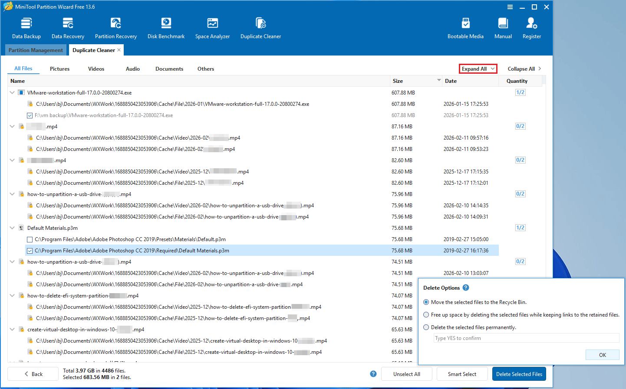Switch to the Partition Management tab

(36, 50)
